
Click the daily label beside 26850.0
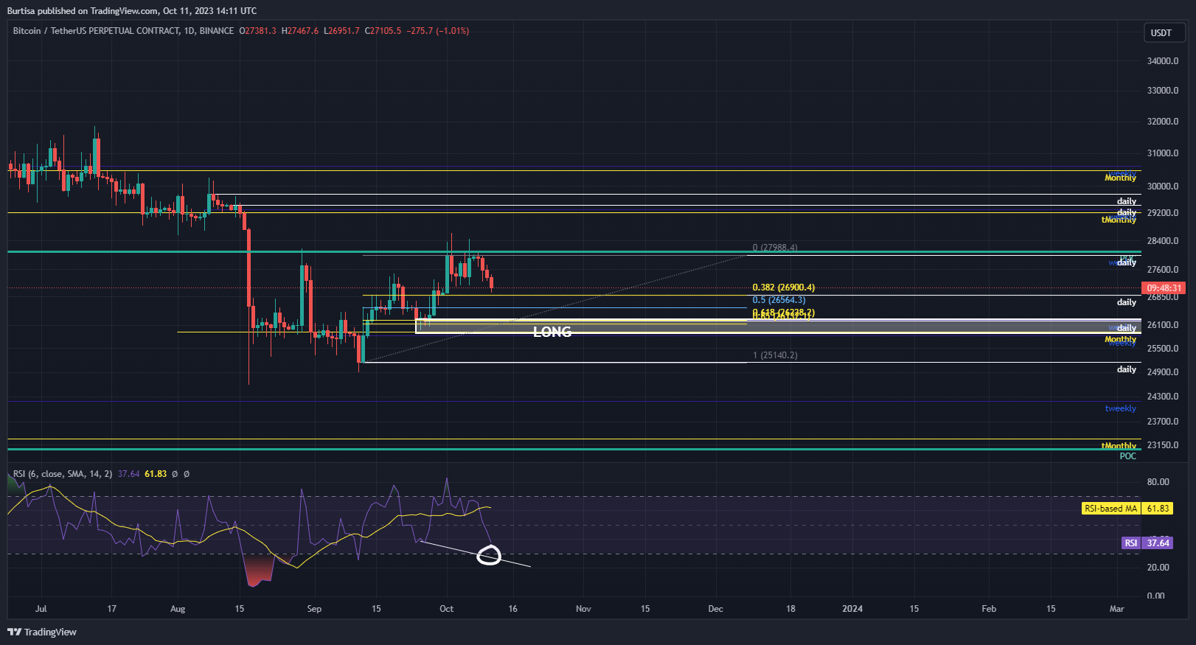[1126, 302]
